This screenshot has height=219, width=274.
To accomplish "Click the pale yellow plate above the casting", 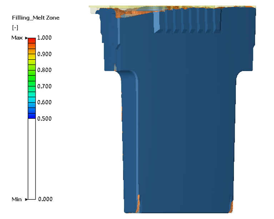I will (x=171, y=7).
